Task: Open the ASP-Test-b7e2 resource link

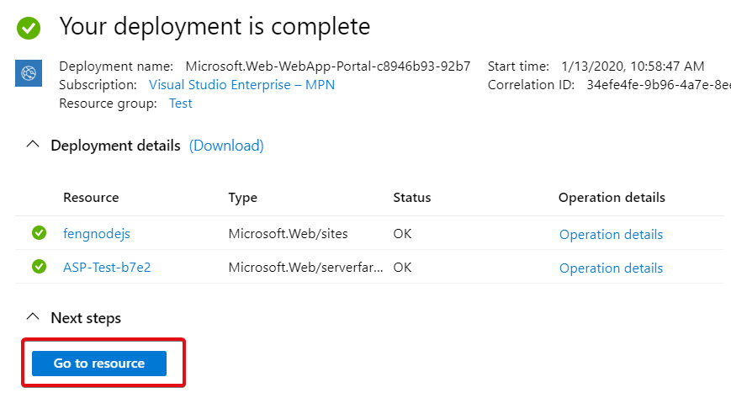Action: click(107, 268)
